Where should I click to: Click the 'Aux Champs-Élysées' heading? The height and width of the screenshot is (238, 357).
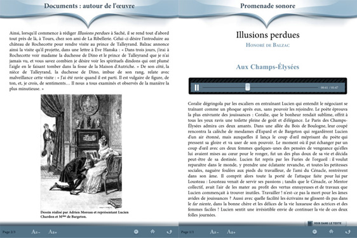[x=267, y=67]
